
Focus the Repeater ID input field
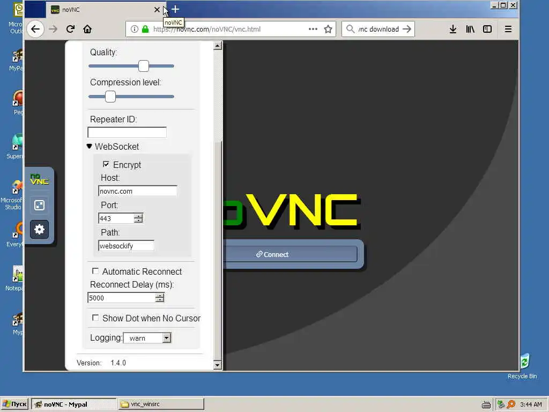127,133
